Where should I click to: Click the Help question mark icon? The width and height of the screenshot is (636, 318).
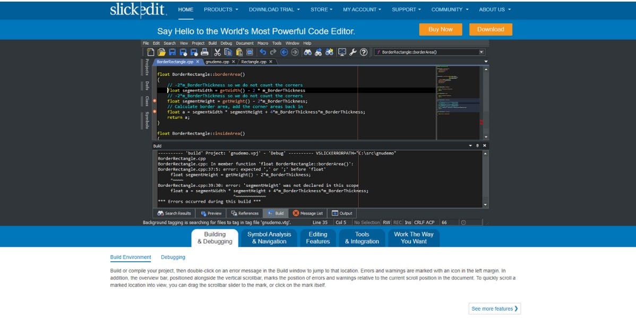[x=364, y=52]
